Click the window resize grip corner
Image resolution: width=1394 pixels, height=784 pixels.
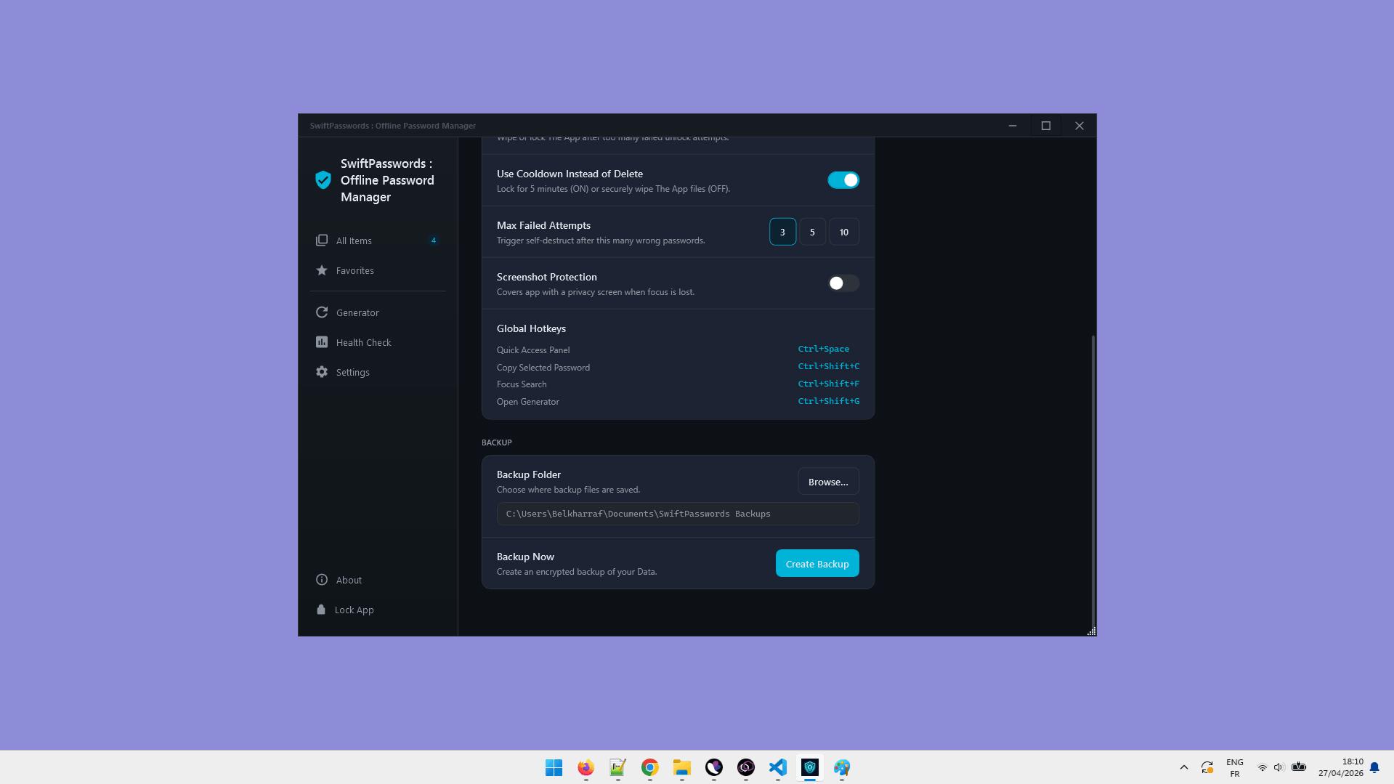(x=1091, y=631)
